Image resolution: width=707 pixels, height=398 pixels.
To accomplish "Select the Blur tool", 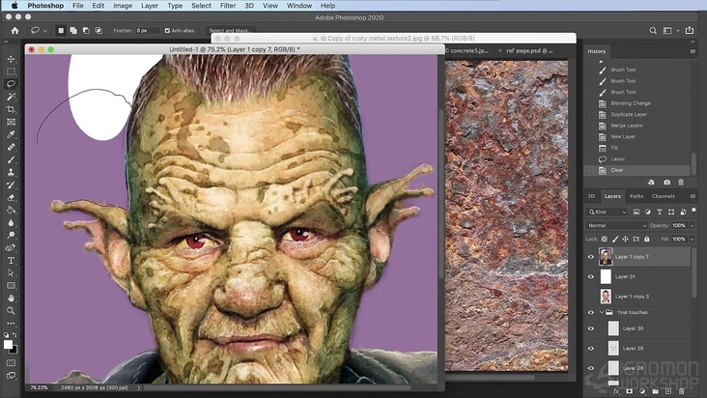I will (x=11, y=222).
